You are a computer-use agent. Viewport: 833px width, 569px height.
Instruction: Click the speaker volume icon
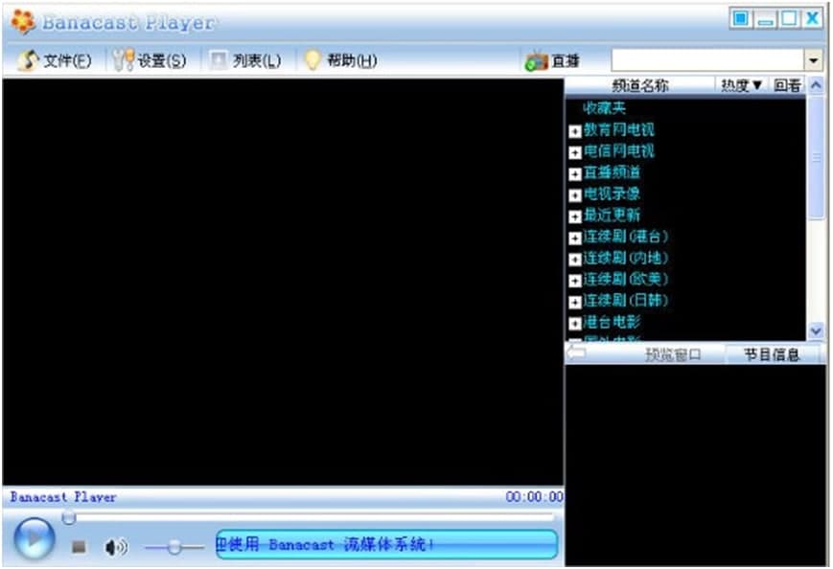115,547
